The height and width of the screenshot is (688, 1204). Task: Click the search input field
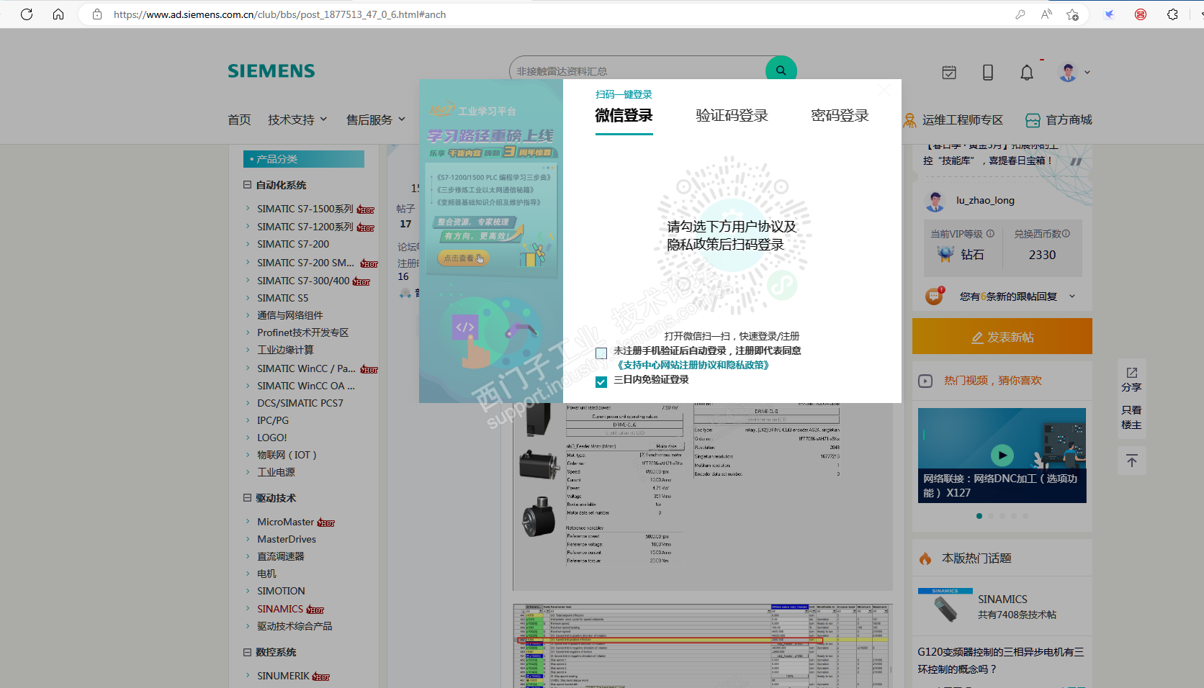637,71
